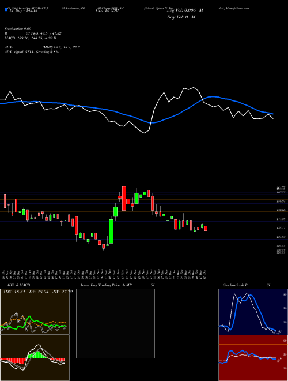Viewport: 288px width, 381px height.
Task: Click the 156.94 price axis label
Action: tap(281, 201)
